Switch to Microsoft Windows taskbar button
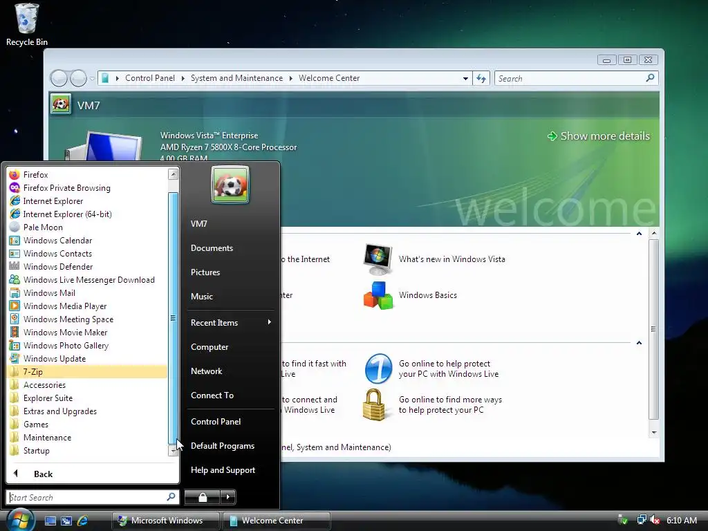Image resolution: width=708 pixels, height=531 pixels. [x=165, y=521]
